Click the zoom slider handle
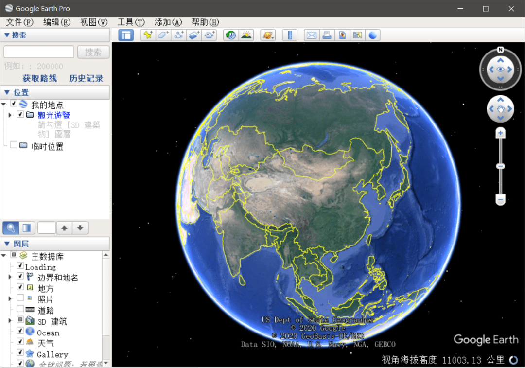Image resolution: width=525 pixels, height=368 pixels. [x=500, y=166]
